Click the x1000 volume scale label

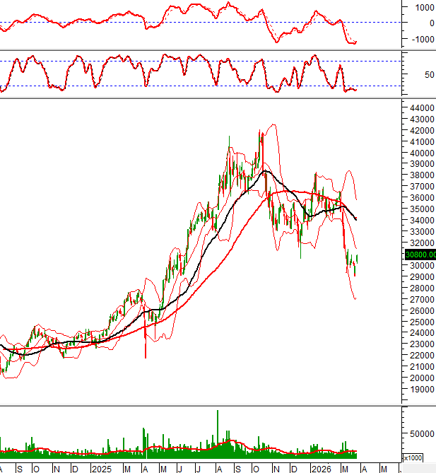pyautogui.click(x=413, y=457)
